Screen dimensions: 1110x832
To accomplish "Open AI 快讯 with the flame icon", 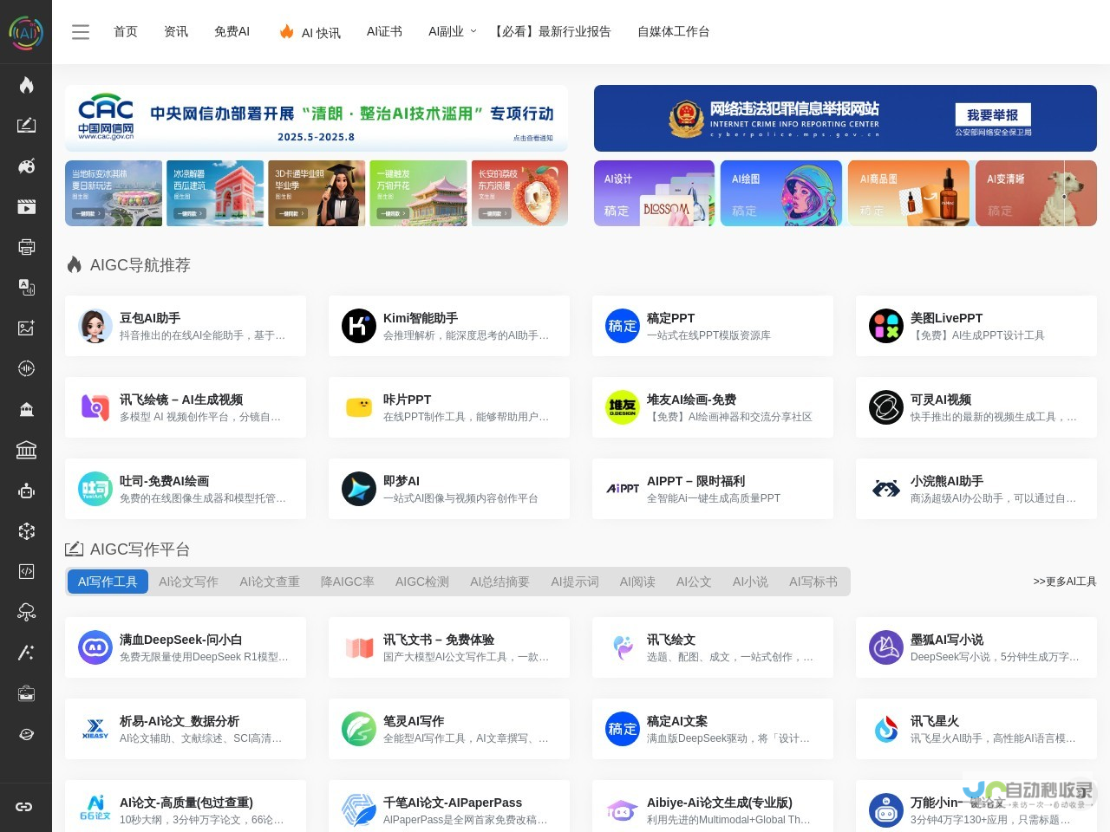I will (x=310, y=32).
